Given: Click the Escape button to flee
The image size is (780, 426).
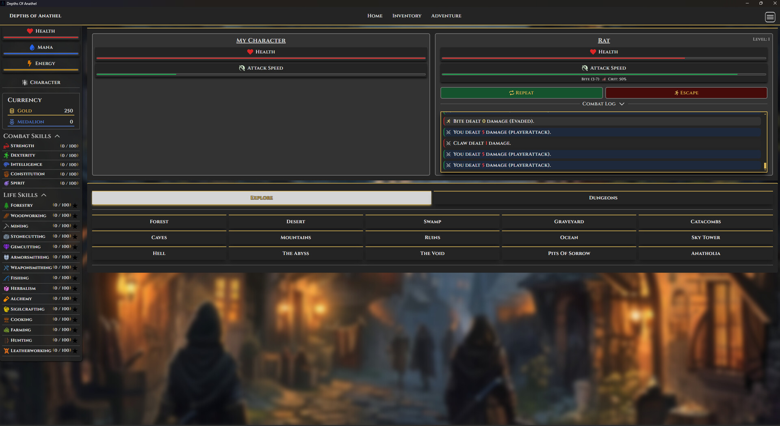Looking at the screenshot, I should (686, 93).
